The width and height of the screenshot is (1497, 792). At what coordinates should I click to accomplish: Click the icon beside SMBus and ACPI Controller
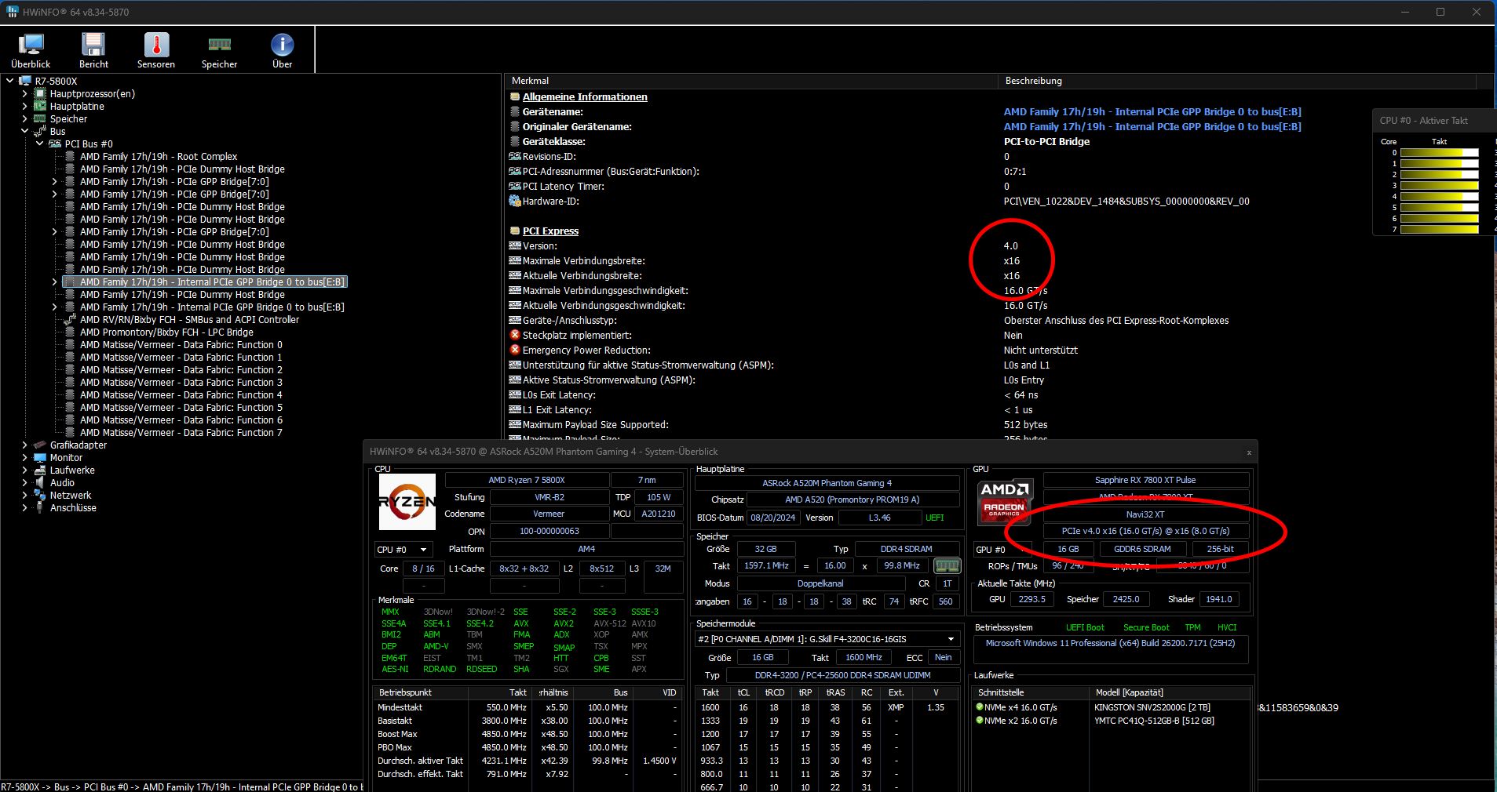pyautogui.click(x=70, y=319)
